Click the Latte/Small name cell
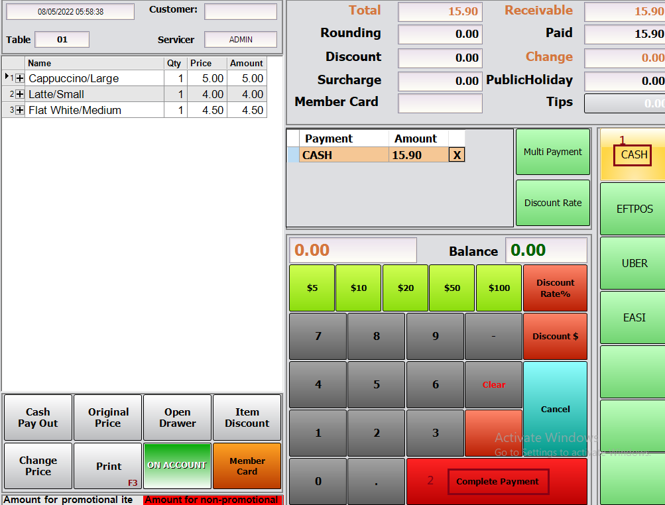Viewport: 665px width, 505px height. click(94, 94)
